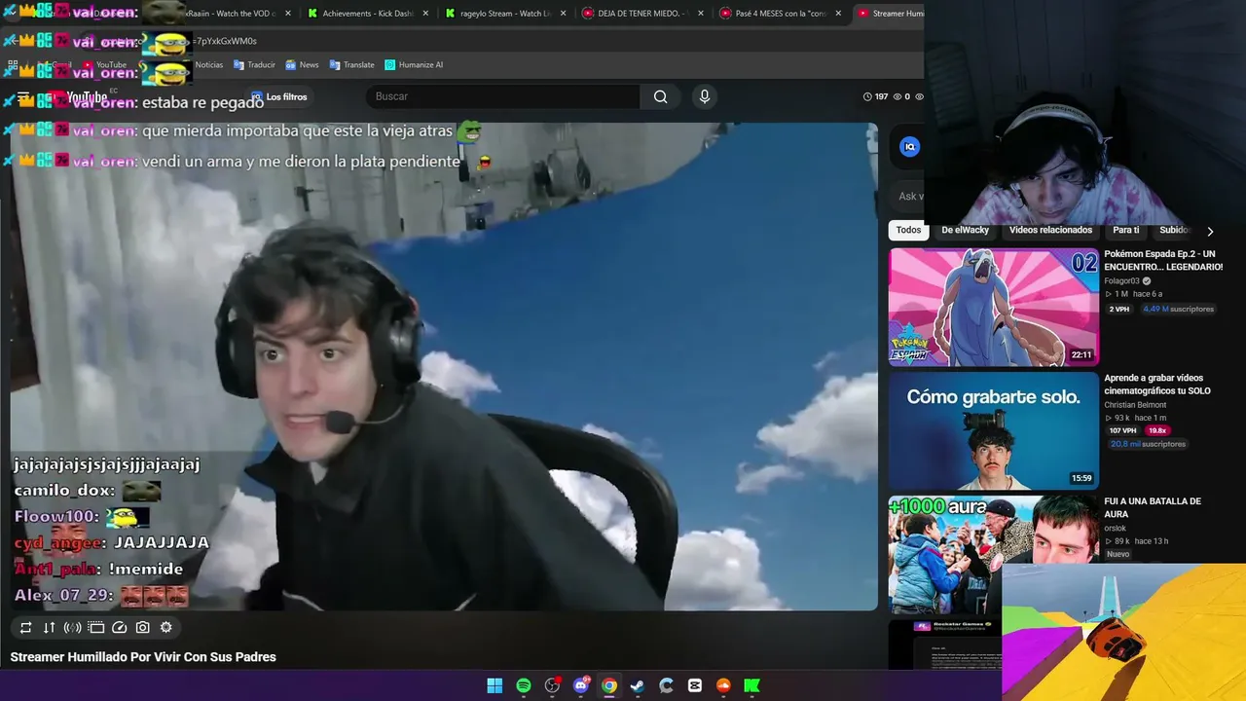Close the DEJA DE TENER MIEDO tab

tap(701, 14)
